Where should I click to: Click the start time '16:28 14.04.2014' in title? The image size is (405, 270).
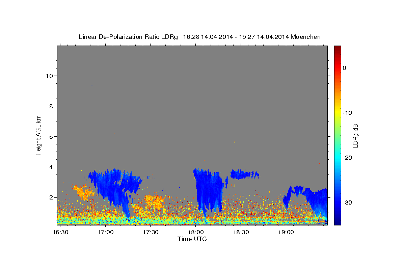coord(208,37)
